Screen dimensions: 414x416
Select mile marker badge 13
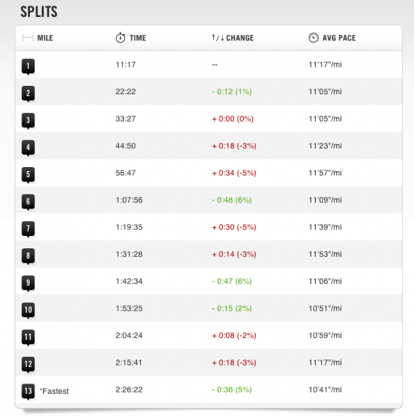coord(28,391)
